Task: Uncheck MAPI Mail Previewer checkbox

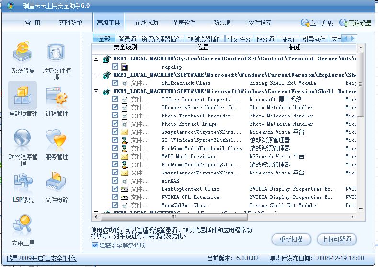Action: pyautogui.click(x=115, y=156)
